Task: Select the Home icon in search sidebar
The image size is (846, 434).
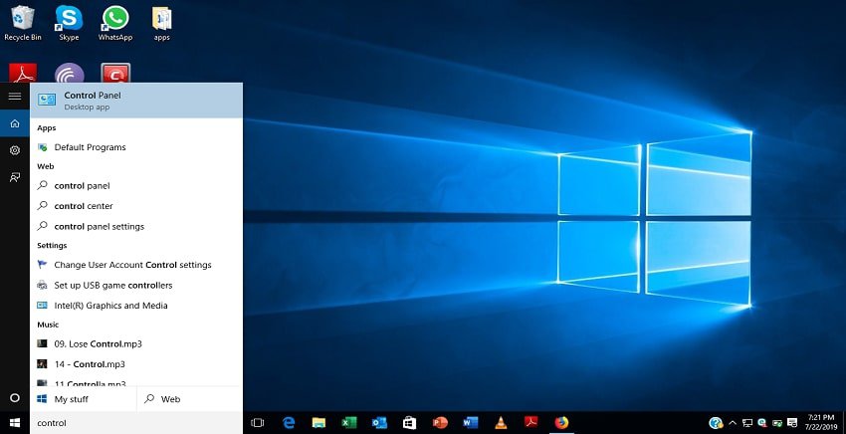Action: pos(15,123)
